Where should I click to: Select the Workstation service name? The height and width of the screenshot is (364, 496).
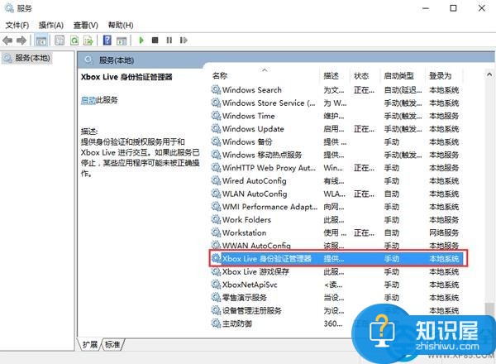tap(244, 232)
